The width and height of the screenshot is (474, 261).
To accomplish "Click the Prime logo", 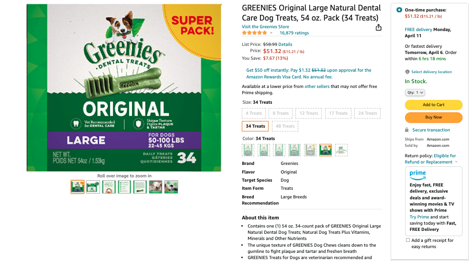I will [x=418, y=174].
